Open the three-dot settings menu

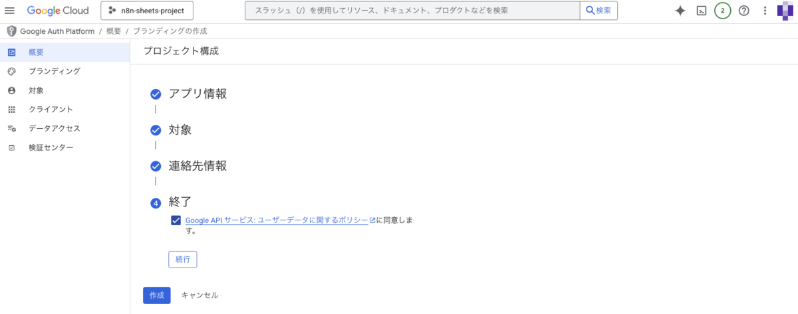click(x=765, y=11)
